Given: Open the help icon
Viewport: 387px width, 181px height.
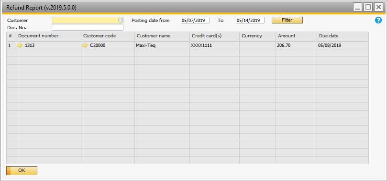Looking at the screenshot, I should (378, 20).
